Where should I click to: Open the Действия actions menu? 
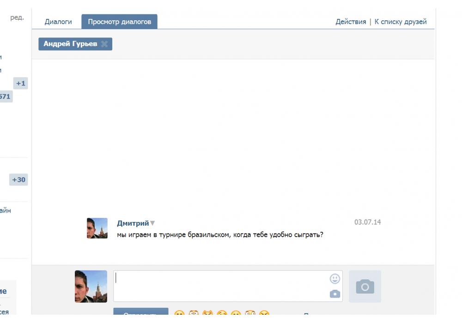click(351, 22)
